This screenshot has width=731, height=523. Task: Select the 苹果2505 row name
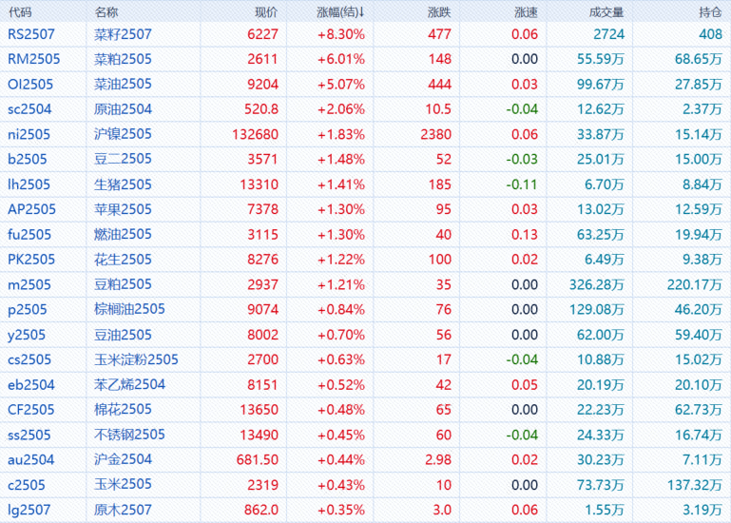click(124, 209)
